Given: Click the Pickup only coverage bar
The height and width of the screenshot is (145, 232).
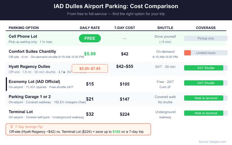Looking at the screenshot, I should 206,38.
